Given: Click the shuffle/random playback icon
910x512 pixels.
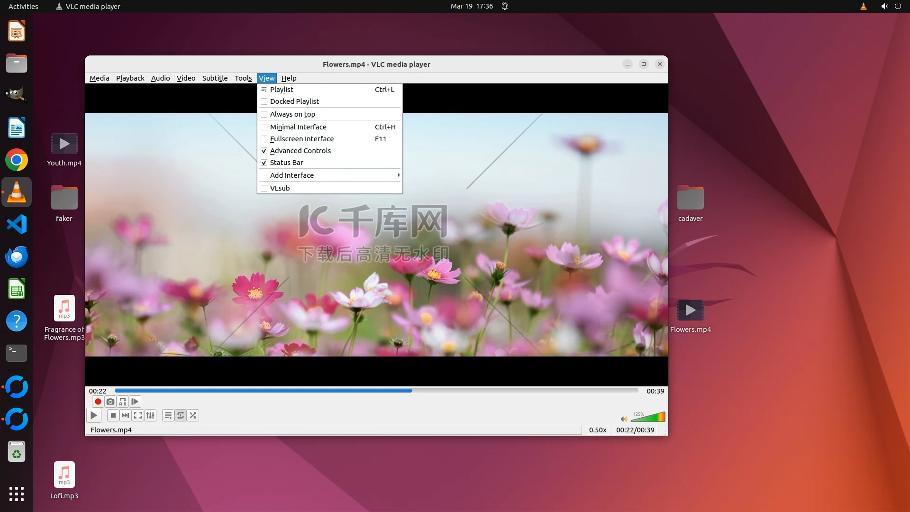Looking at the screenshot, I should tap(193, 415).
